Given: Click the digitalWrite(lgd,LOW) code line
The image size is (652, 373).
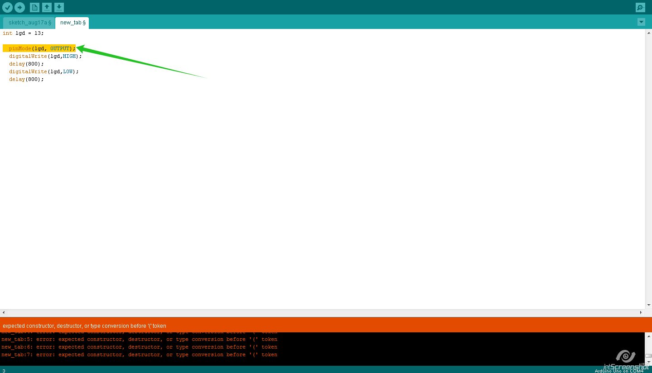Looking at the screenshot, I should 43,71.
